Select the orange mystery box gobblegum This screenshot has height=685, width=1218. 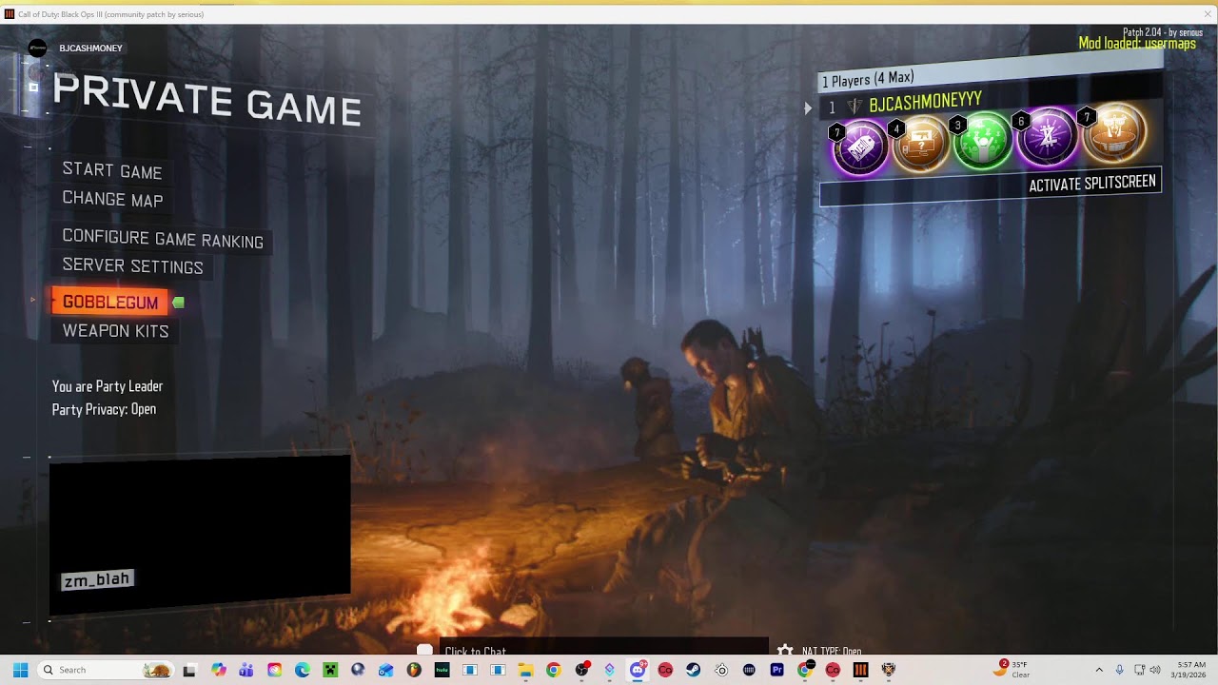(x=921, y=145)
